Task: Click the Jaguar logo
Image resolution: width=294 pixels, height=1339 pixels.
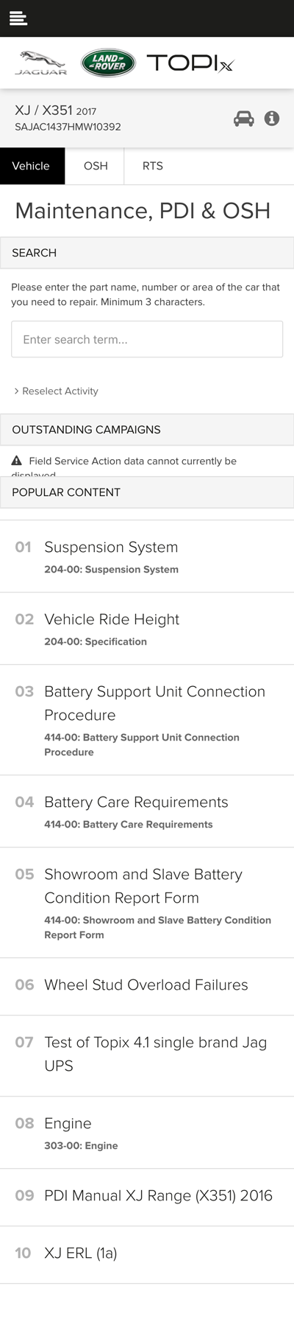Action: point(41,63)
